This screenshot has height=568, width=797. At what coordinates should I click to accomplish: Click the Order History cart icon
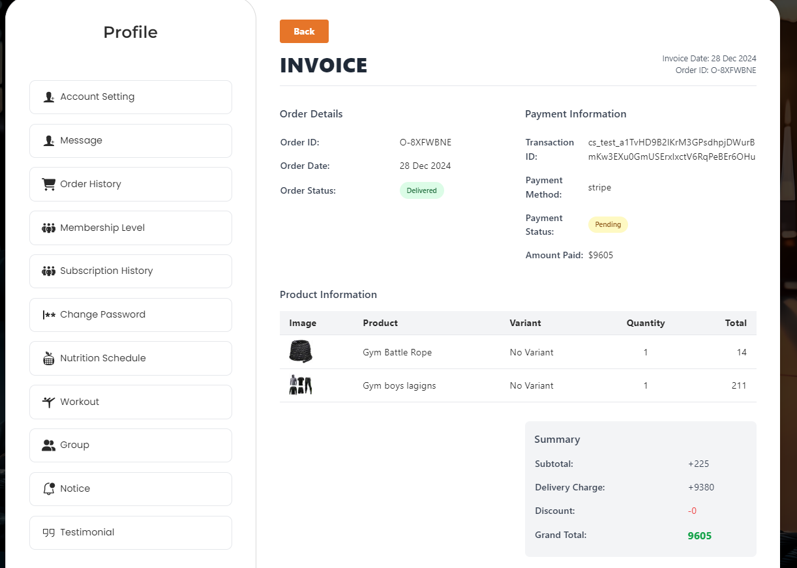pos(49,185)
